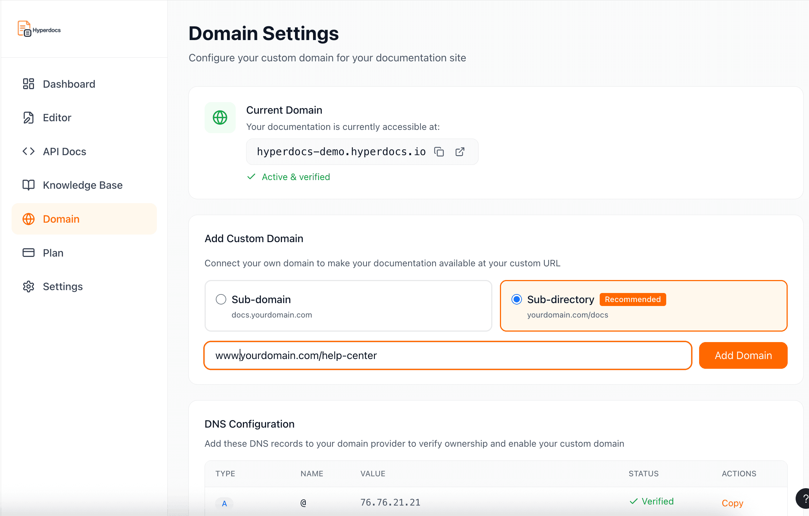Click the Recommended badge on Sub-directory
Viewport: 809px width, 516px height.
(633, 299)
